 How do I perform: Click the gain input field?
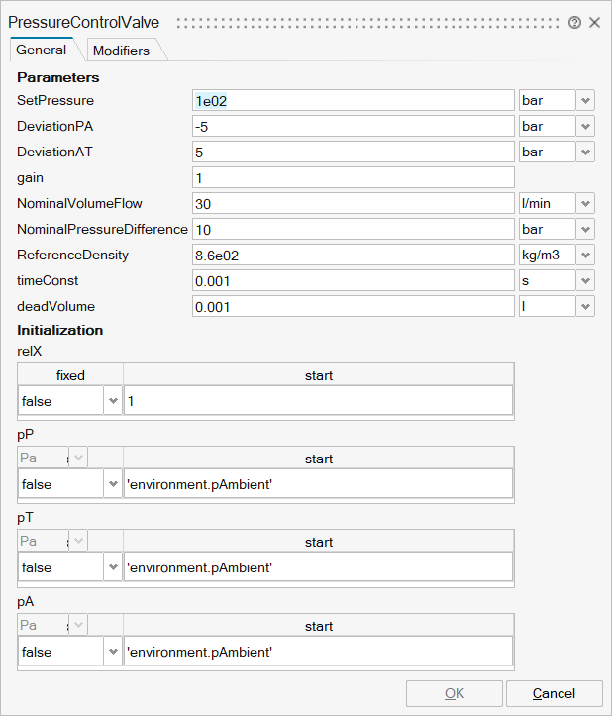tap(353, 177)
